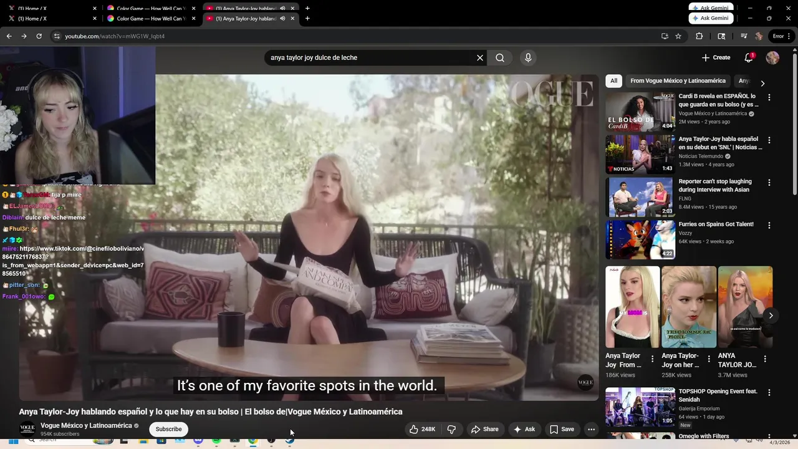Viewport: 798px width, 449px height.
Task: Mute the Anya Taylor-Joy tab audio icon
Action: pyautogui.click(x=282, y=18)
